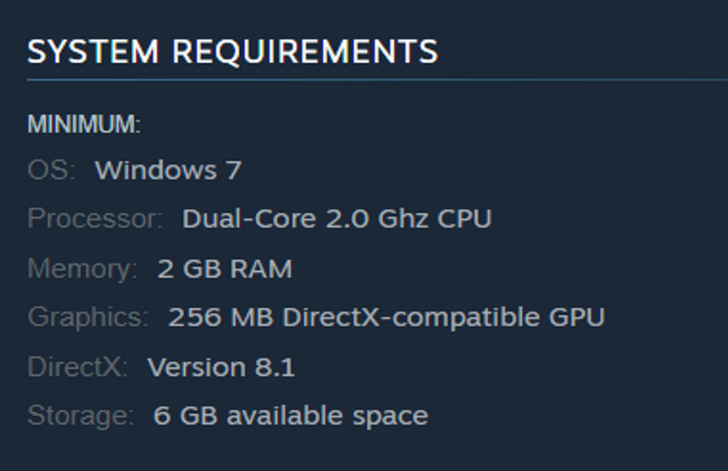Screen dimensions: 728x471
Task: Click the SYSTEM REQUIREMENTS heading
Action: click(233, 51)
